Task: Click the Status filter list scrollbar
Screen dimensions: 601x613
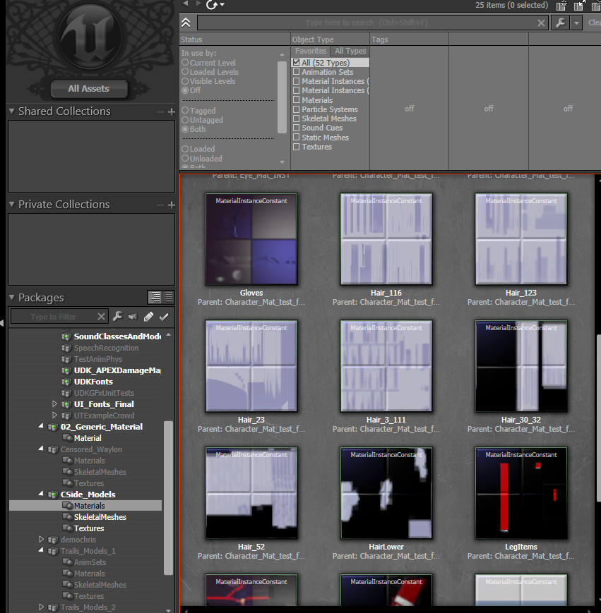Action: coord(282,97)
